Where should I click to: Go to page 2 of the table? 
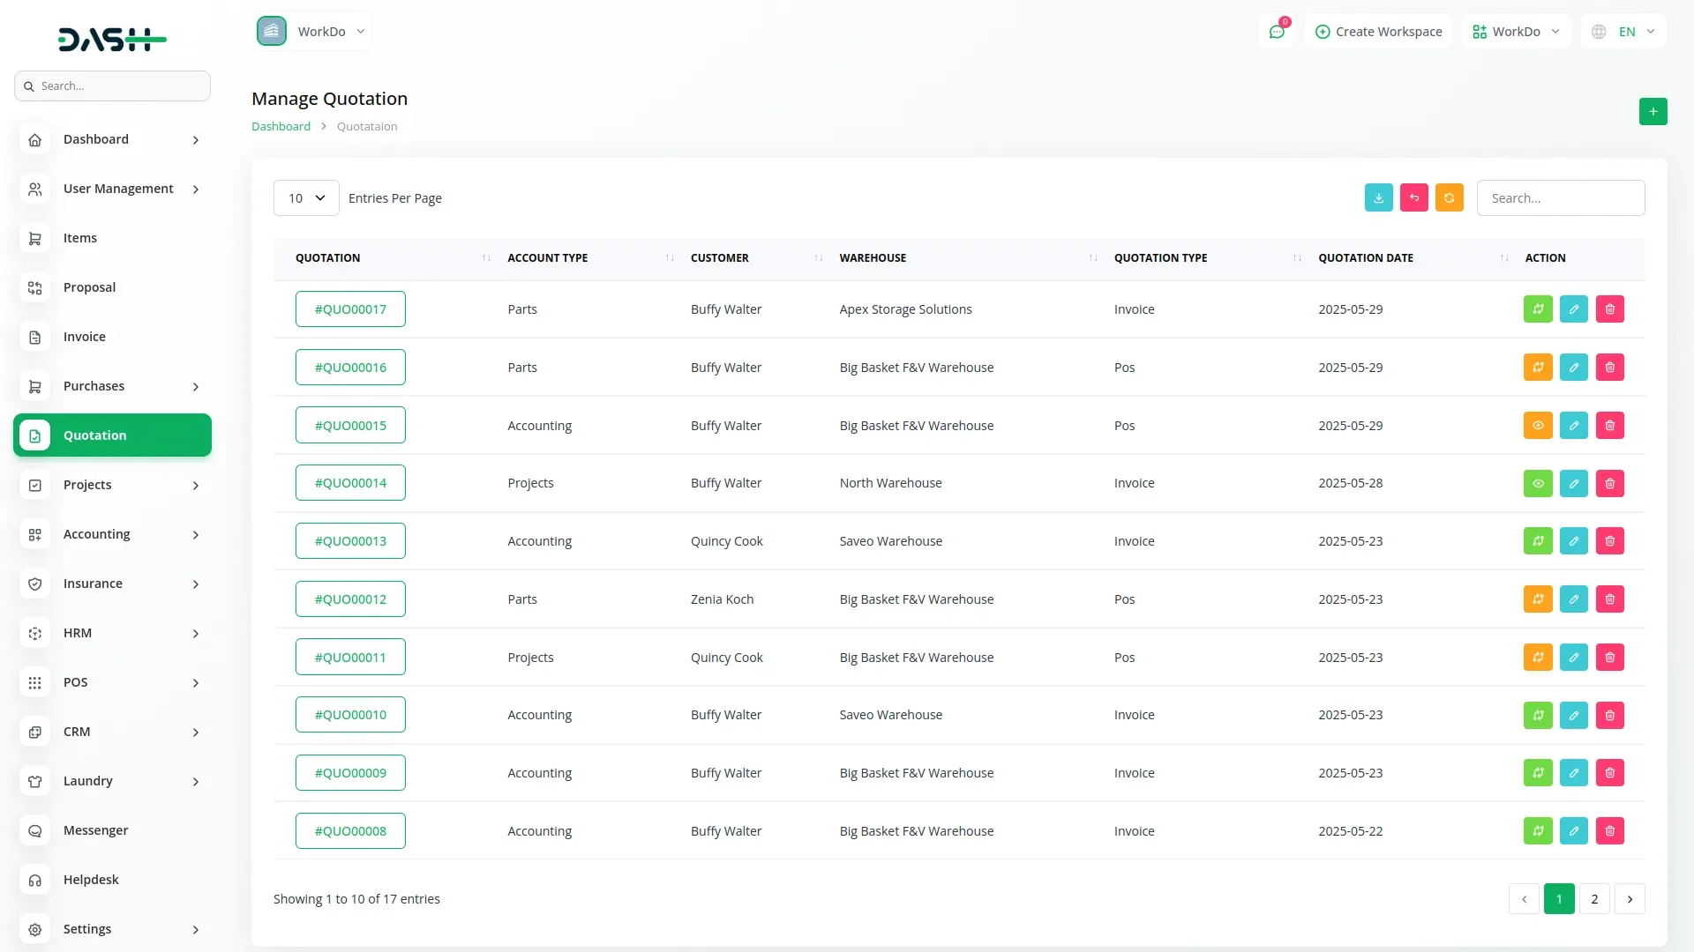tap(1593, 899)
